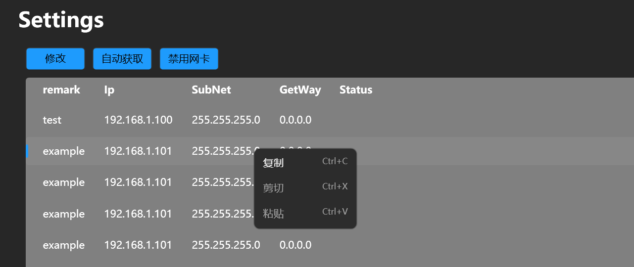
Task: Choose 粘贴 from the context menu
Action: click(305, 213)
